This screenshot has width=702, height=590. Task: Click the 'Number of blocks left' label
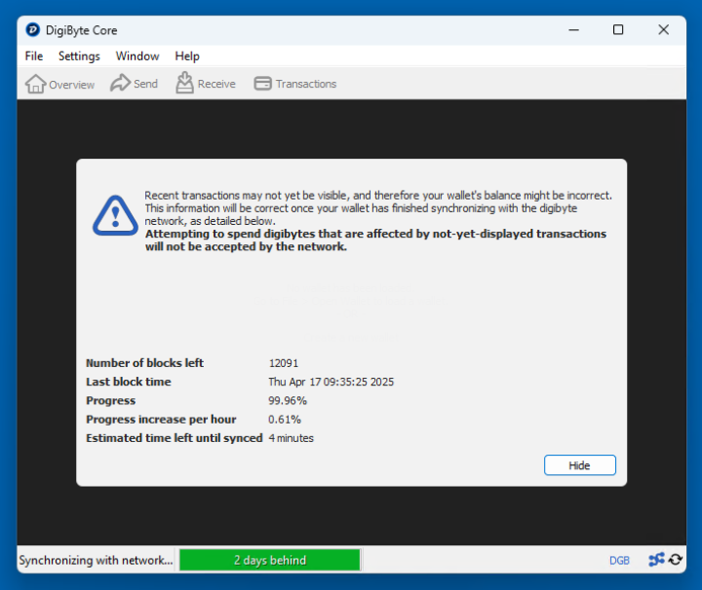[144, 363]
